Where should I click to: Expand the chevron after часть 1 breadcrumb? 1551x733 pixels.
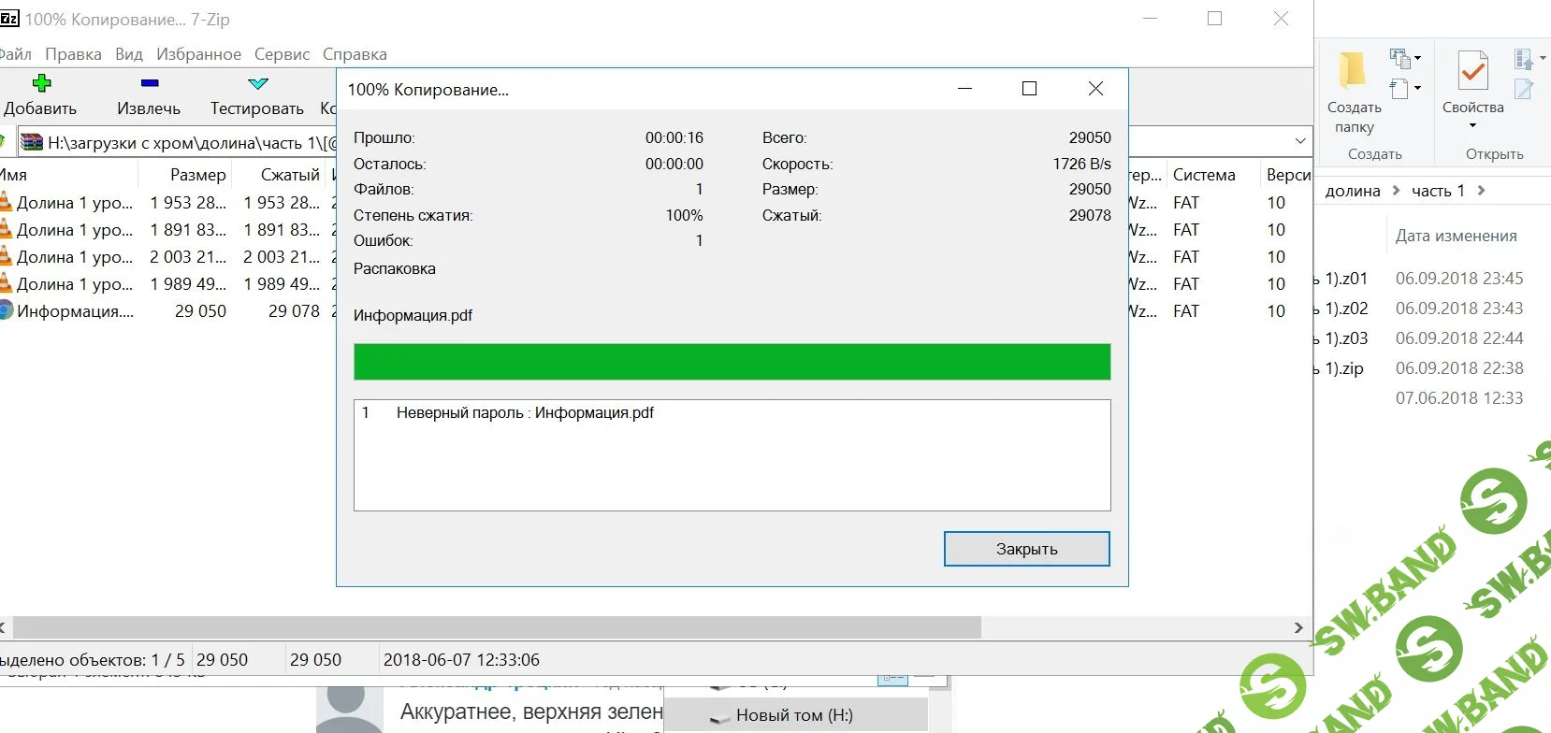click(1481, 191)
